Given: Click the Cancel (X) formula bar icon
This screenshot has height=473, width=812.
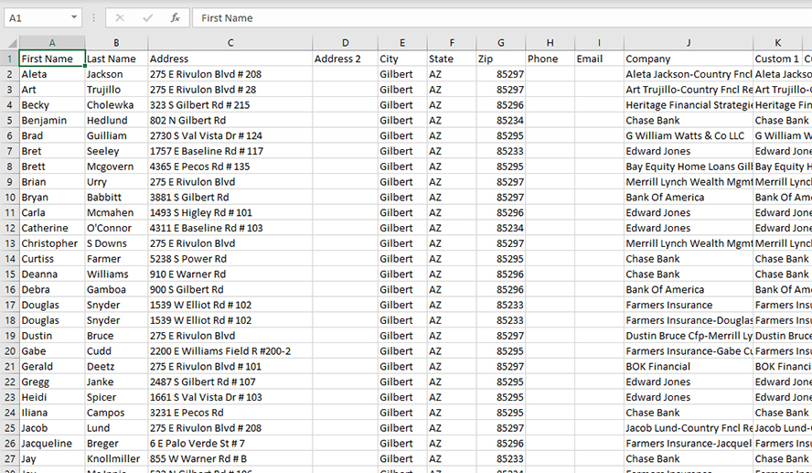Looking at the screenshot, I should (x=120, y=18).
